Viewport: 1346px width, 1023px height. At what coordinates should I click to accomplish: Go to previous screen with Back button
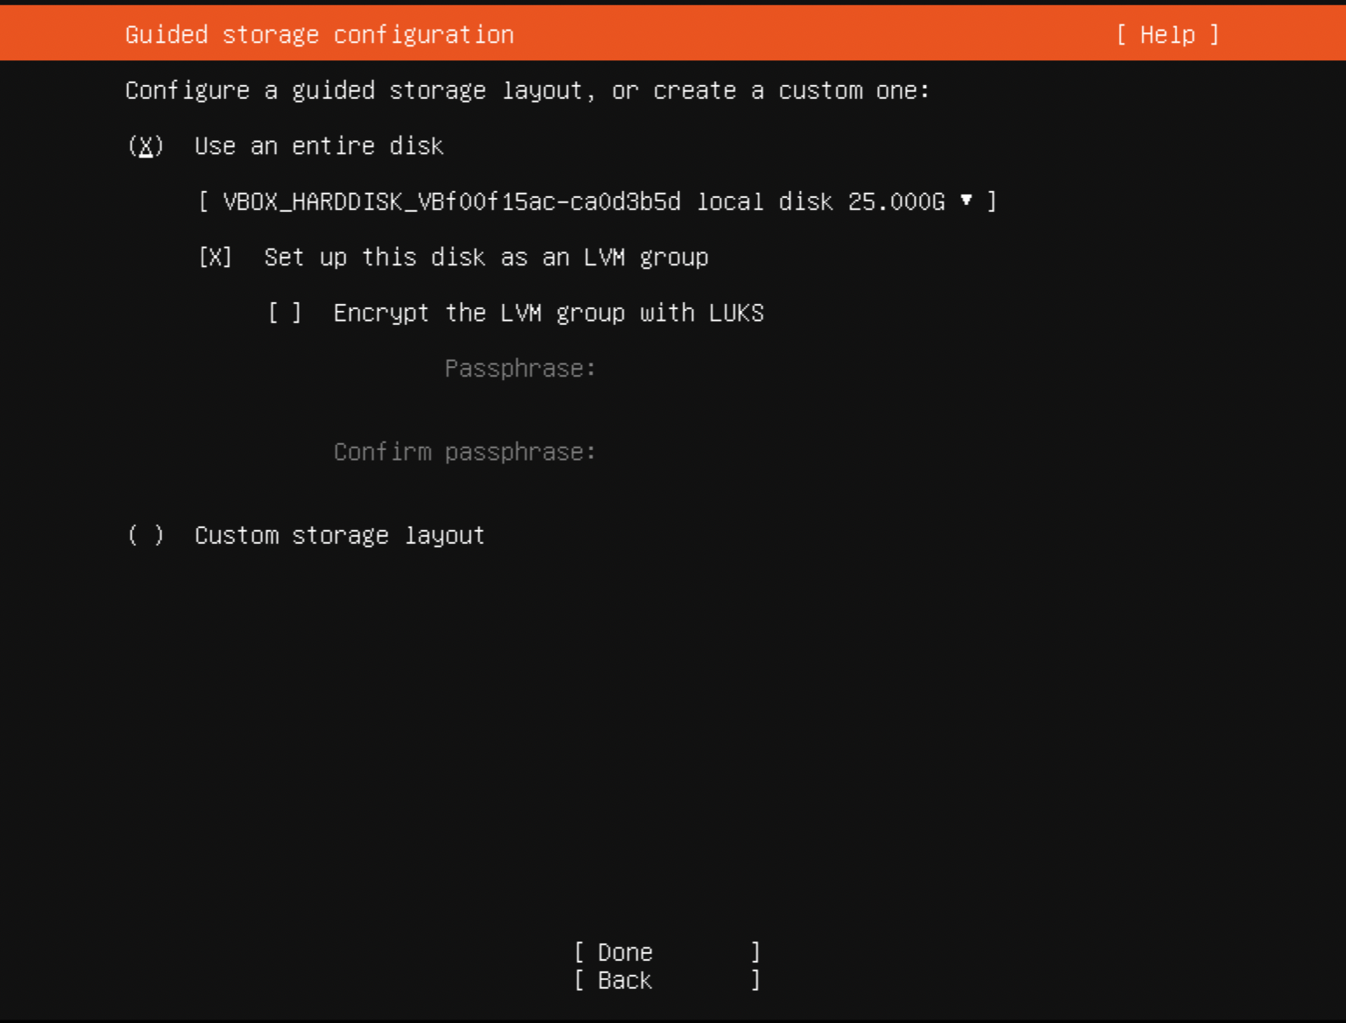pyautogui.click(x=668, y=980)
